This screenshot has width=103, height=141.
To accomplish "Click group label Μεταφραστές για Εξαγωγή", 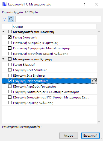I will click(x=33, y=59).
